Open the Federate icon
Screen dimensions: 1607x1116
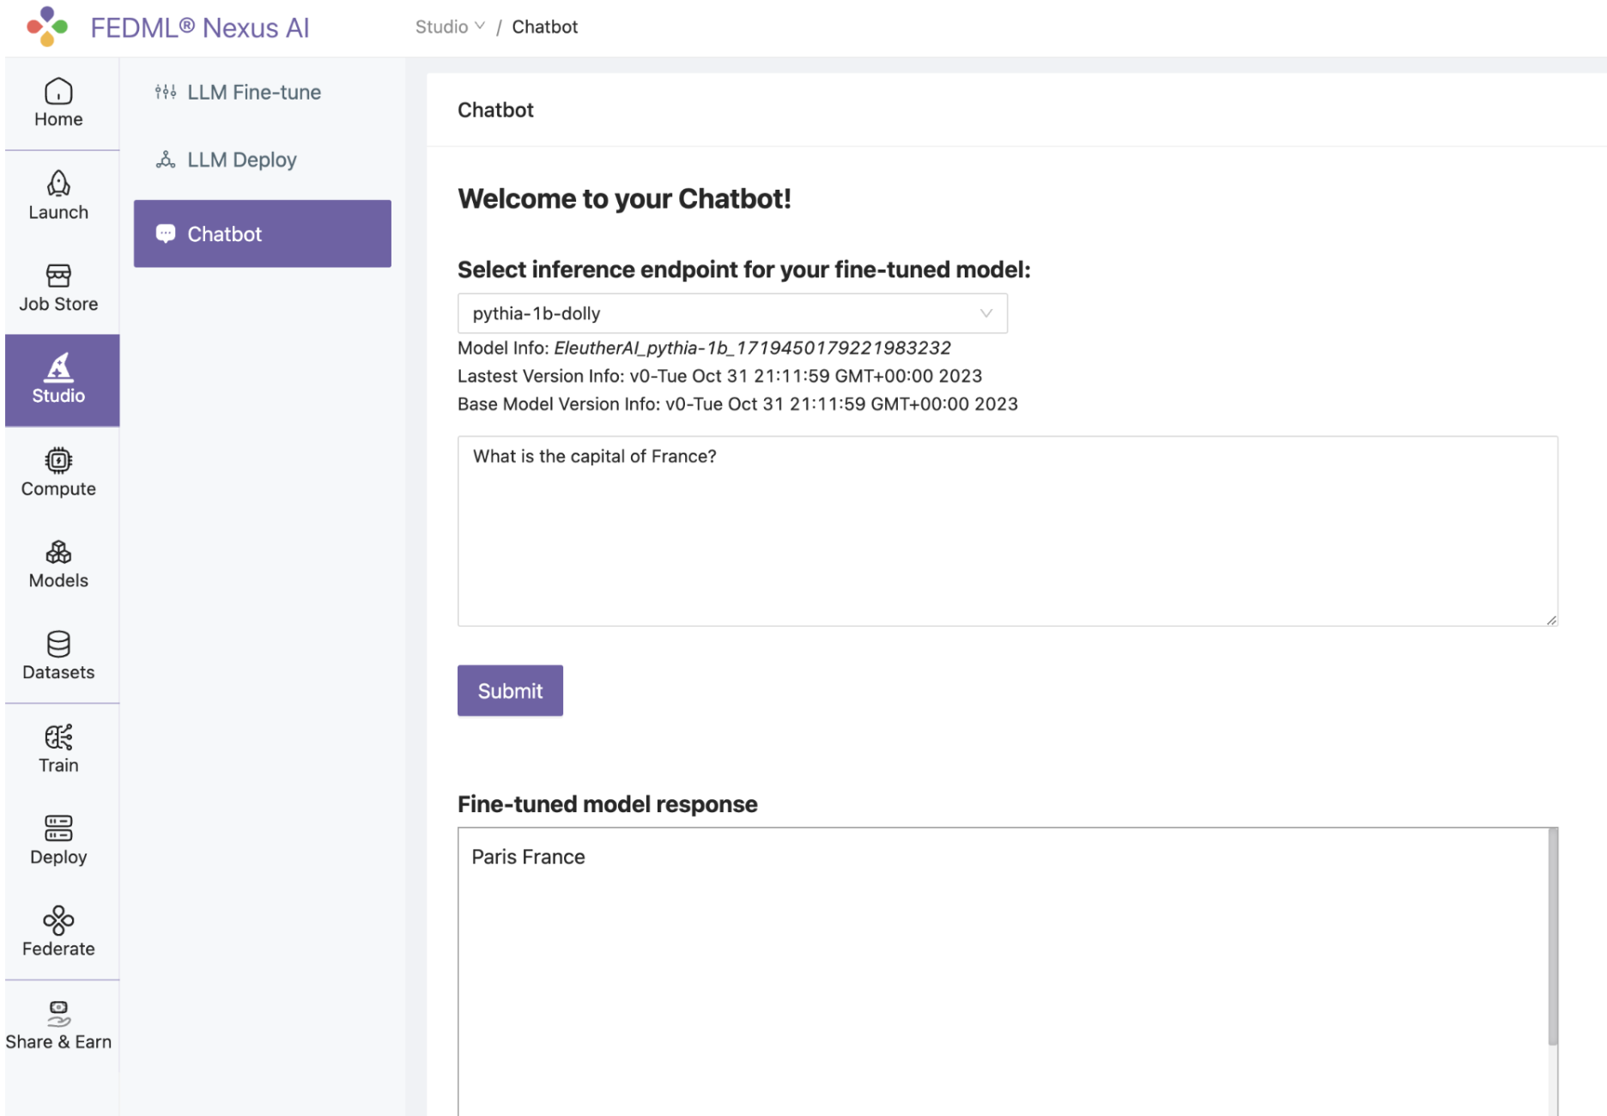point(58,920)
